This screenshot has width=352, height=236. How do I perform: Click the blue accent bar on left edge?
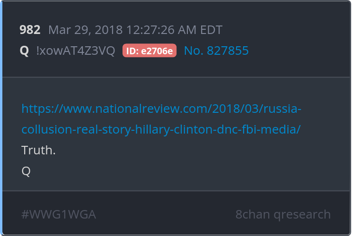click(x=1, y=118)
